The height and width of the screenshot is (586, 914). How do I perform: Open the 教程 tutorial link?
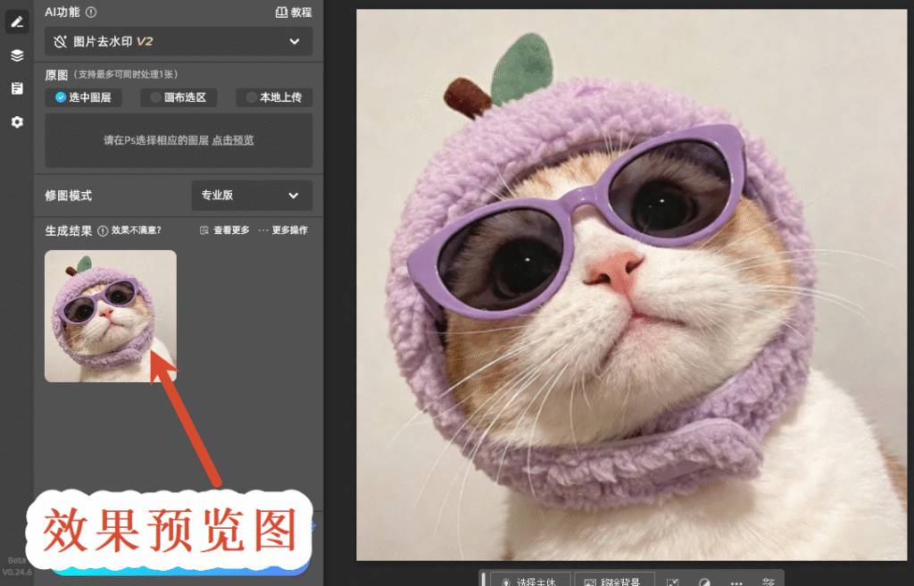click(x=294, y=12)
